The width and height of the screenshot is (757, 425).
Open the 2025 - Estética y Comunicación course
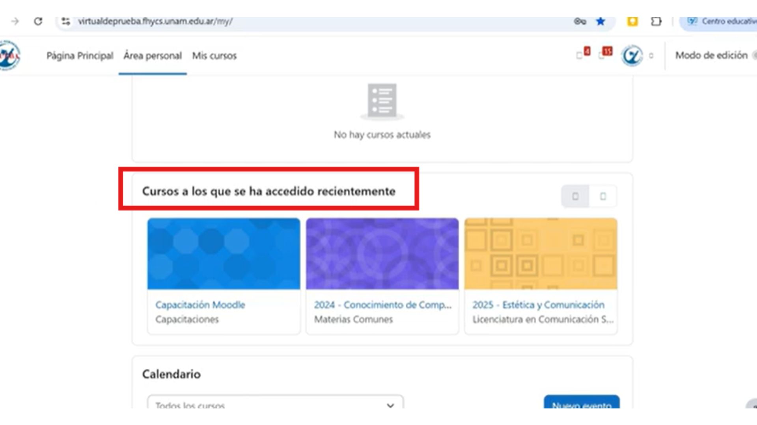coord(539,305)
